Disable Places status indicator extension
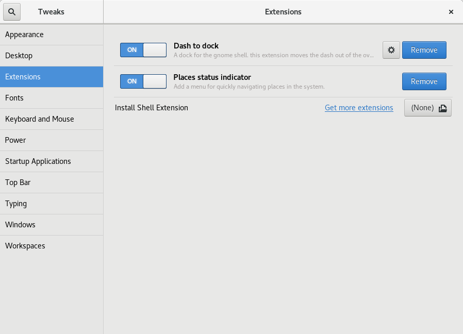Screen dimensions: 463x334 (x=143, y=81)
